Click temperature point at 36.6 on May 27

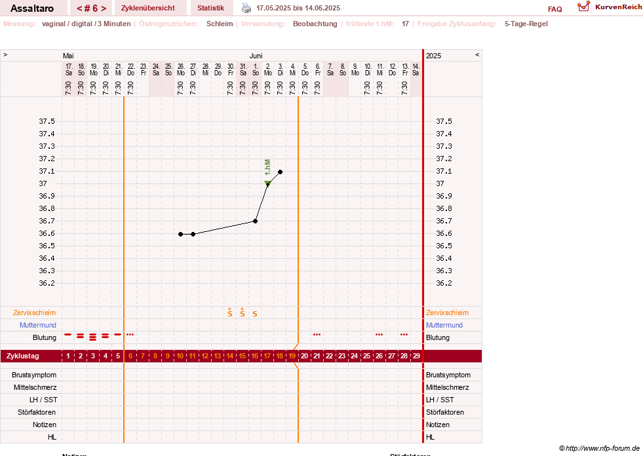pyautogui.click(x=193, y=234)
